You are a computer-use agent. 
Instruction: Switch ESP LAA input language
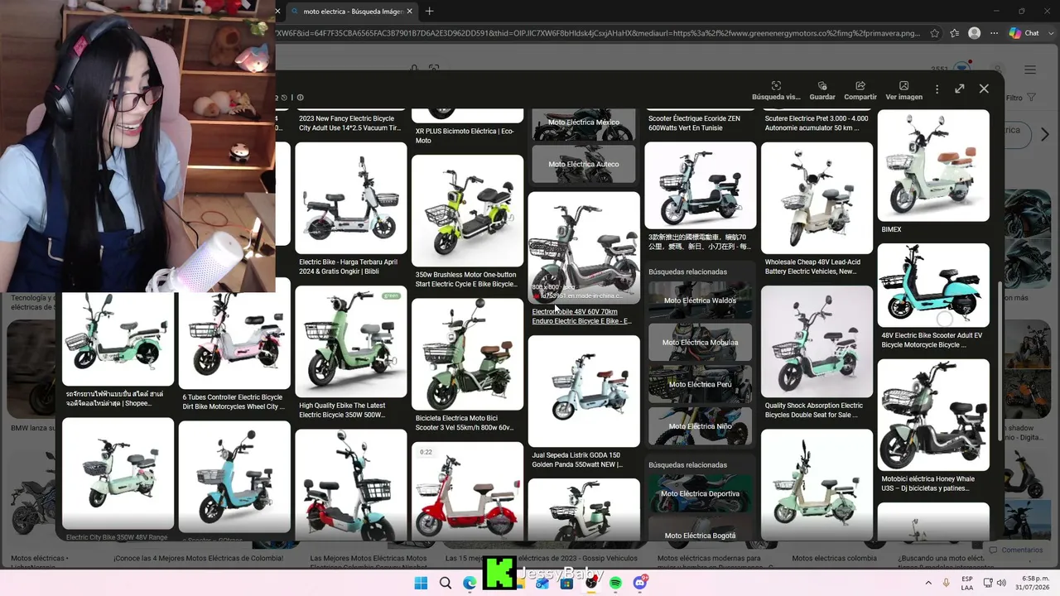coord(967,584)
